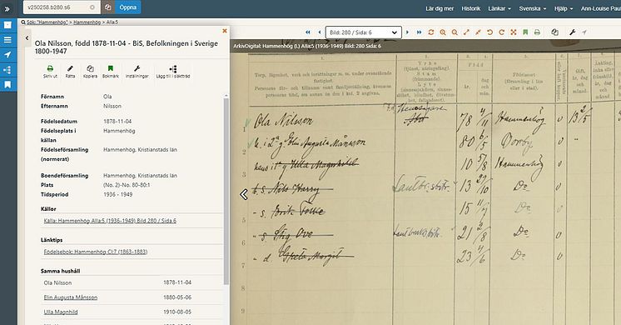Click the Lär dig mer menu item

440,8
